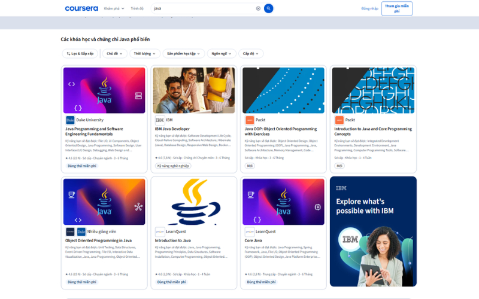Click the 4.6 (7,8 N) rating on IBM card
The height and width of the screenshot is (299, 479).
163,158
